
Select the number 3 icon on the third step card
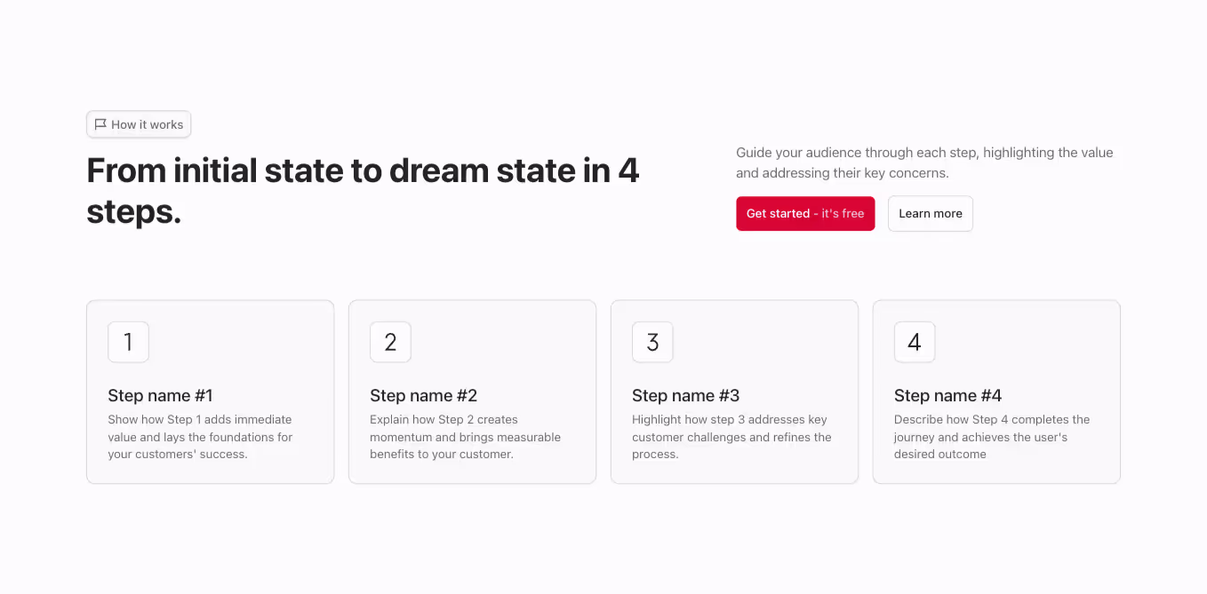652,342
